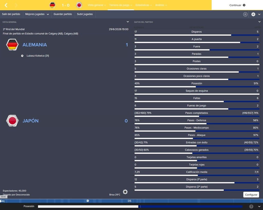Click the 1 - 0 score in header
263x210 pixels.
pyautogui.click(x=65, y=5)
